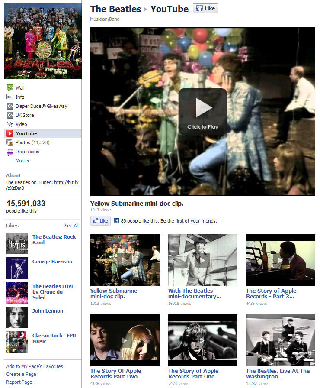Play The Story of Apple Records Part 3 thumbnail
320x388 pixels.
(x=281, y=260)
